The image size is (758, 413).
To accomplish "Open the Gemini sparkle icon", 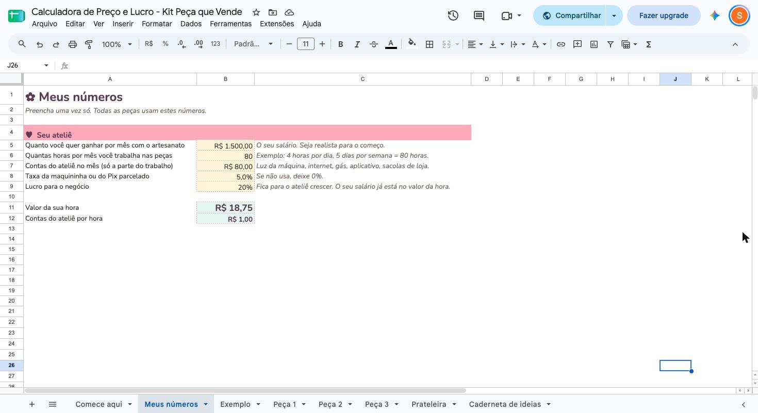I will [715, 15].
